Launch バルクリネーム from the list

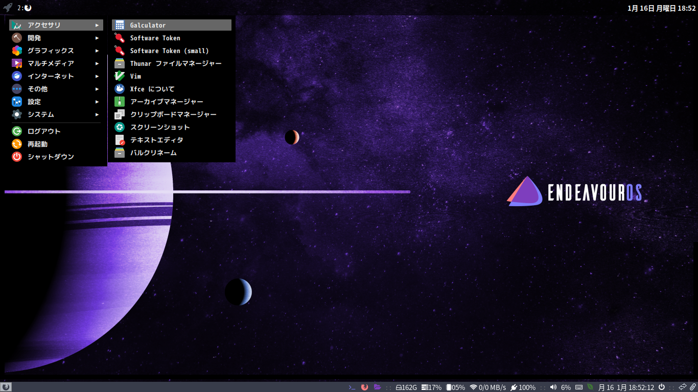(172, 153)
